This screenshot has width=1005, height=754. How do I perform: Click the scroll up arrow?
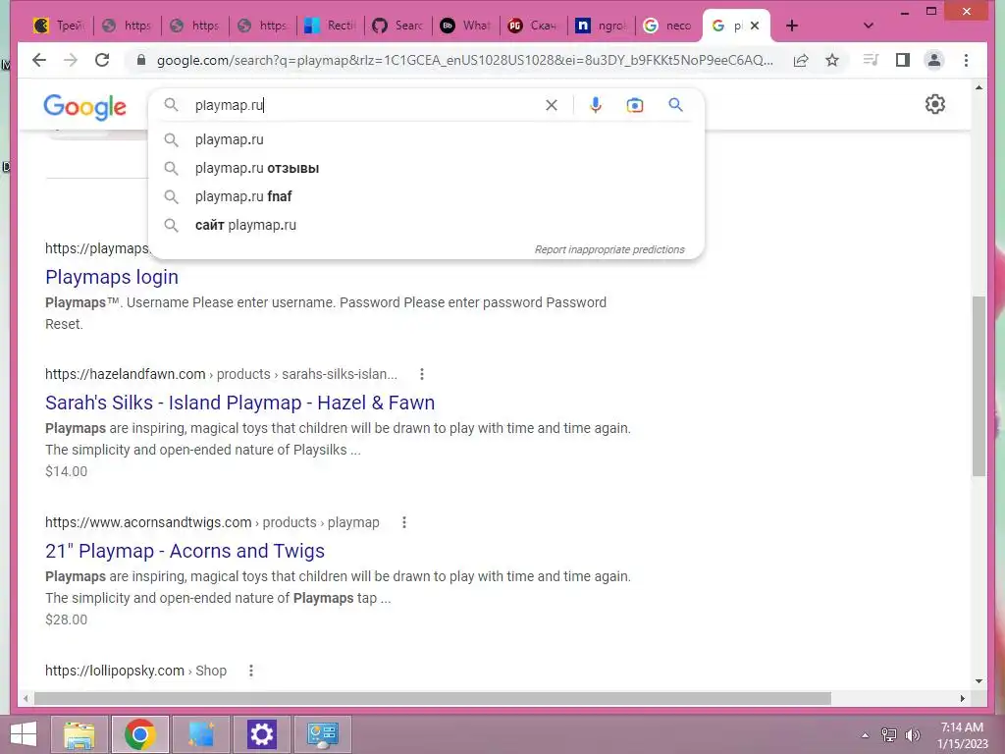[x=979, y=87]
